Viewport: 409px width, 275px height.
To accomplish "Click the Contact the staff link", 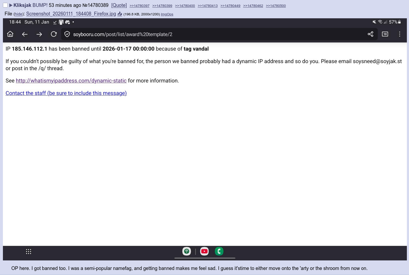I will 66,93.
